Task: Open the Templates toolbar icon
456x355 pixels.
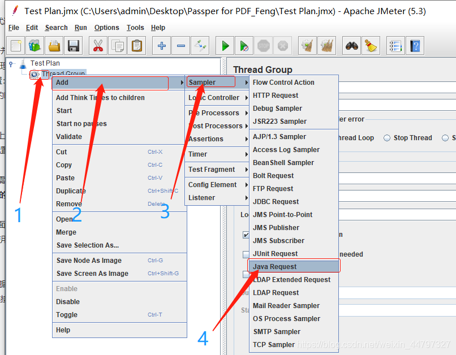Action: tap(35, 46)
